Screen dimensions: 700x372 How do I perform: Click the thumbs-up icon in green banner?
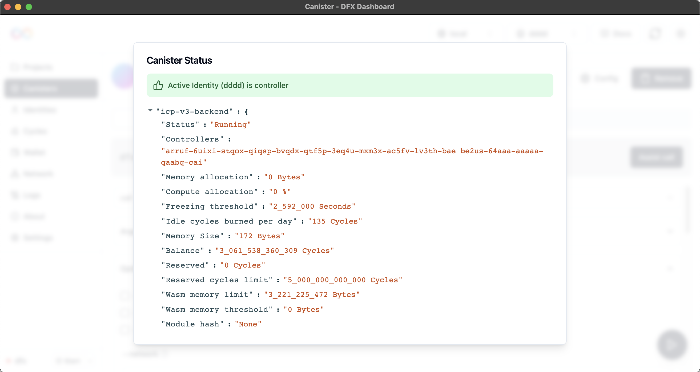click(158, 85)
